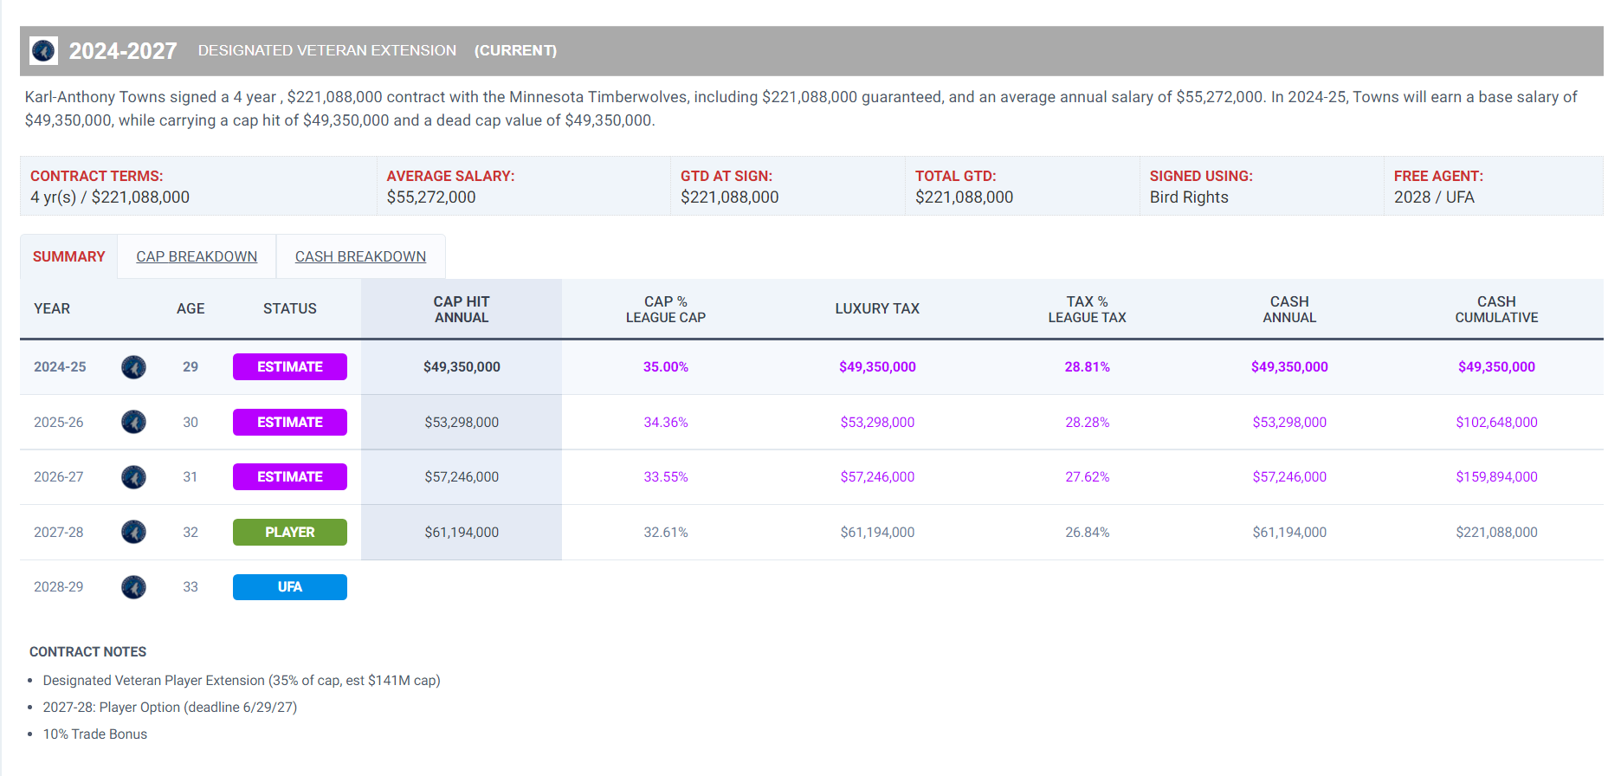Click the LUXURY TAX column header
This screenshot has width=1608, height=776.
point(877,308)
